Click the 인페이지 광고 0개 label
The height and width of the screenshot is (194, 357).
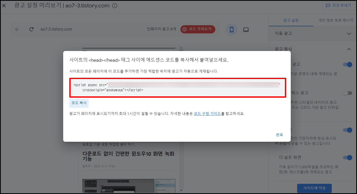coord(162,29)
